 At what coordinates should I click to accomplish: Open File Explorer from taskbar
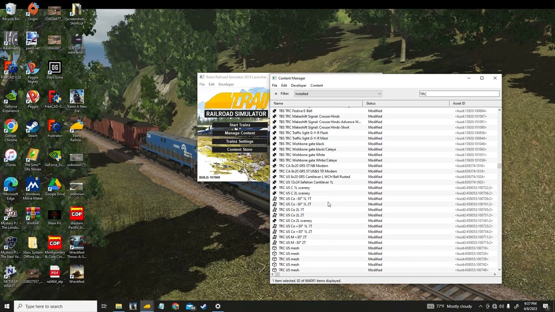point(118,306)
